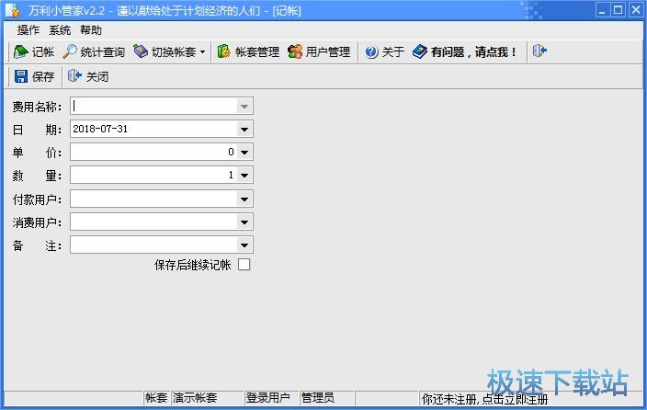Expand the 切换帐套 dropdown arrow

[202, 52]
